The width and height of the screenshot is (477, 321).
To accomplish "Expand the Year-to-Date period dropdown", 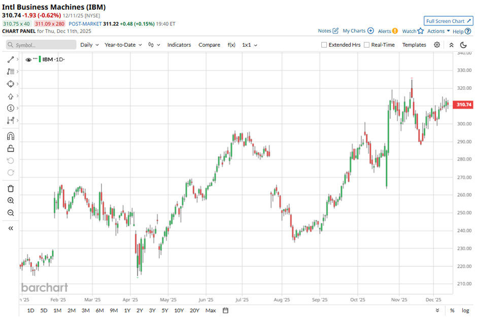I will click(x=123, y=45).
